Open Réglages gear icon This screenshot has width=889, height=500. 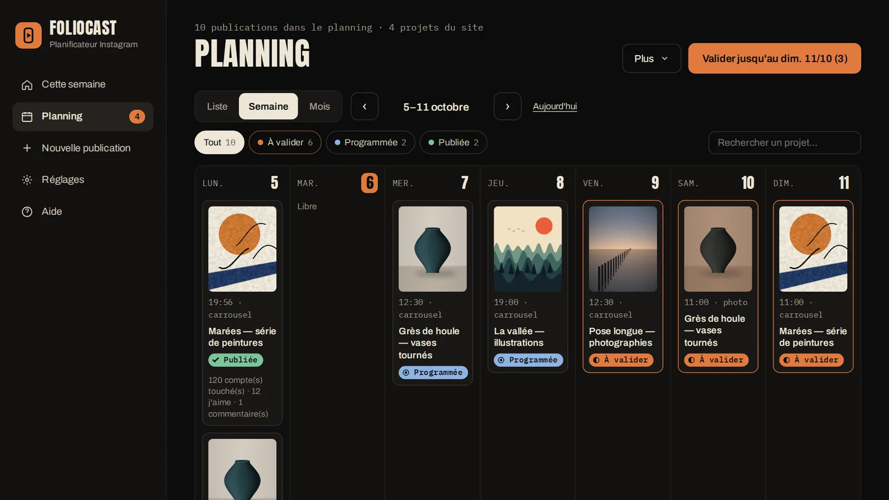(x=27, y=179)
